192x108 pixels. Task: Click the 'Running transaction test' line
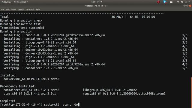coord(20,24)
